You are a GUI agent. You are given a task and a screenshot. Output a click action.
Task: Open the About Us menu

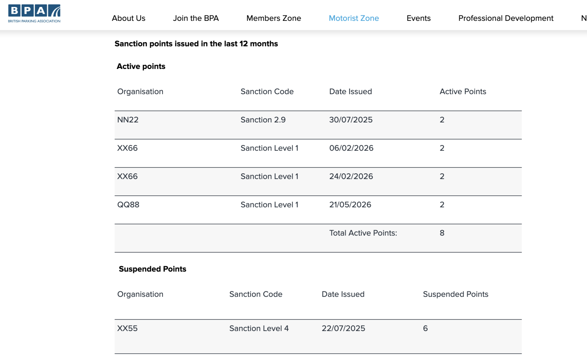pos(128,18)
